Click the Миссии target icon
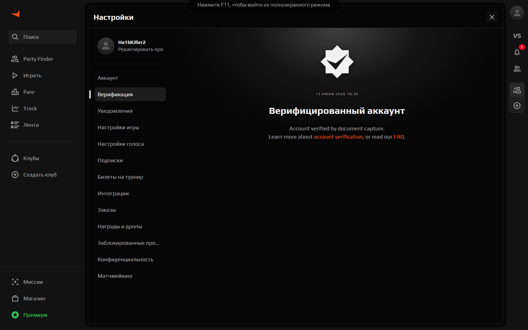Screen dimensions: 528x330 [x=15, y=282]
